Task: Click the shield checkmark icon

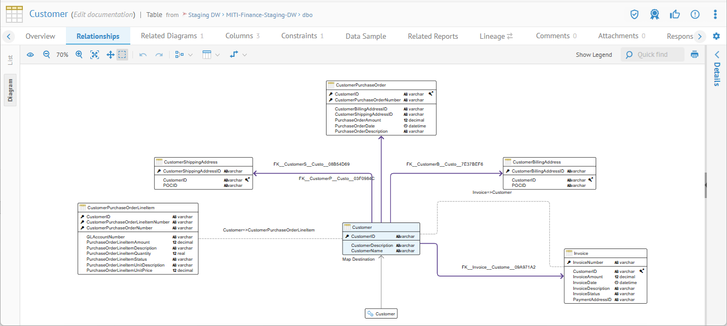Action: tap(634, 14)
